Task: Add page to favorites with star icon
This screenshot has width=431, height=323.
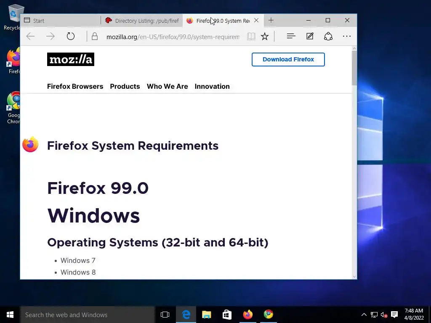Action: [265, 36]
